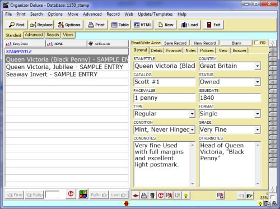Click the red refresh icon below record form
Screen dimensions: 280x209
click(161, 196)
